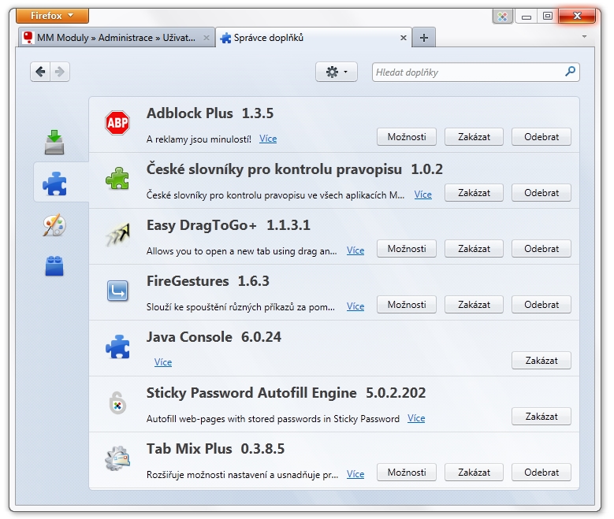Remove České slovníky with Odebrat
The width and height of the screenshot is (614, 519).
coord(541,193)
